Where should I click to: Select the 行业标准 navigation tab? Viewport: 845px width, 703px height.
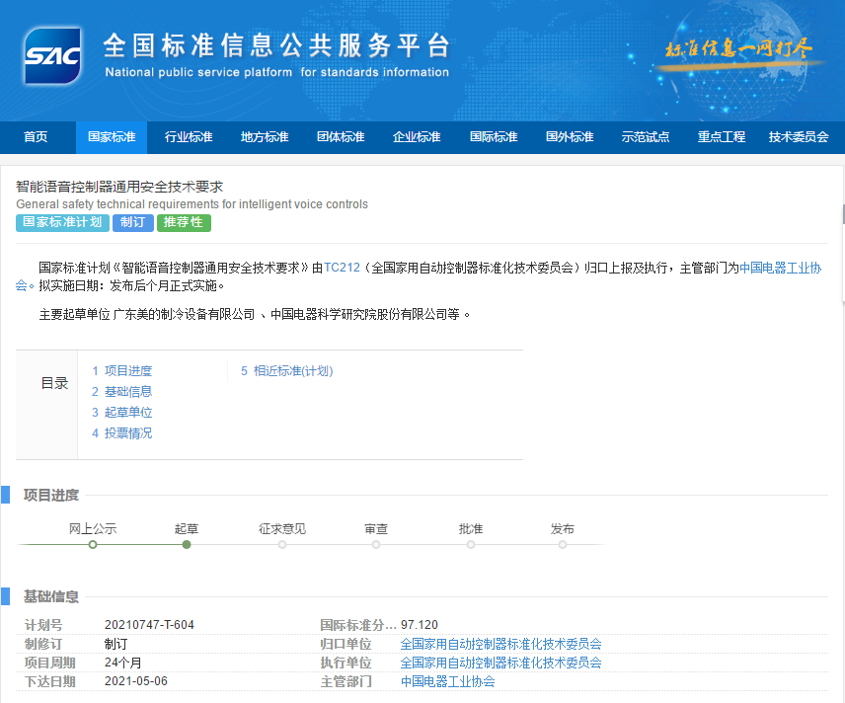[189, 137]
